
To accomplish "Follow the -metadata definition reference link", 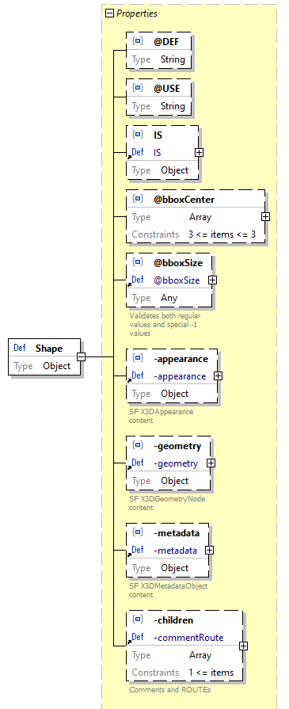I will 176,551.
